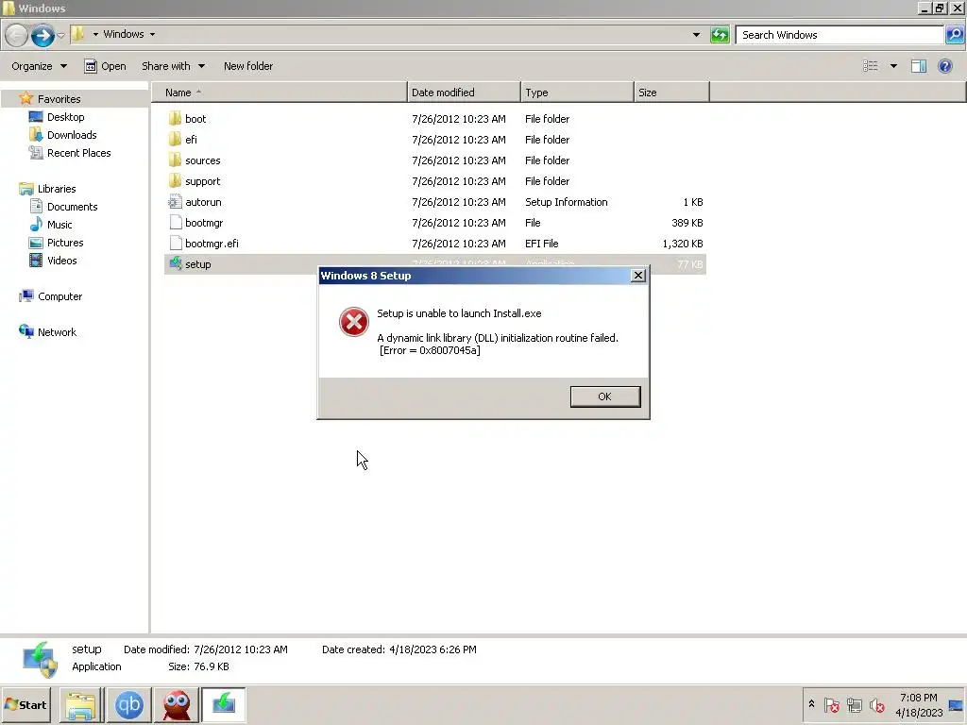This screenshot has width=967, height=725.
Task: Click the Show desktop icon at tray end
Action: coord(956,704)
